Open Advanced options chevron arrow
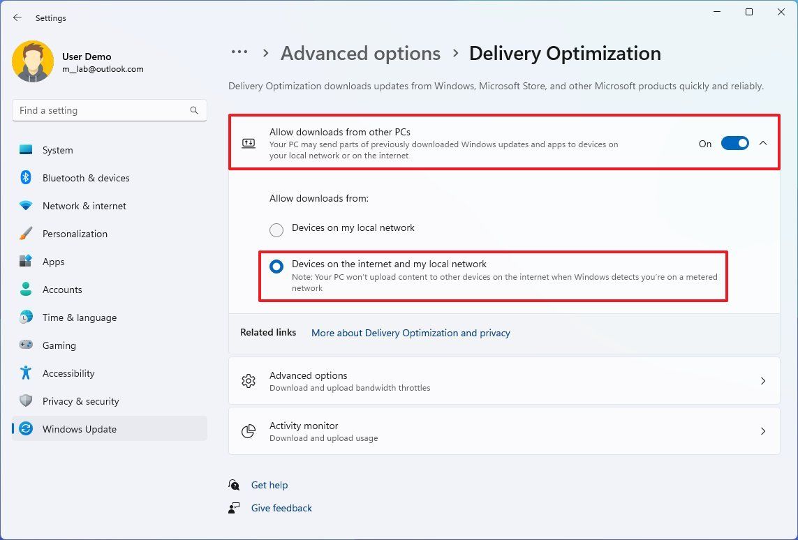Image resolution: width=798 pixels, height=540 pixels. (x=763, y=381)
